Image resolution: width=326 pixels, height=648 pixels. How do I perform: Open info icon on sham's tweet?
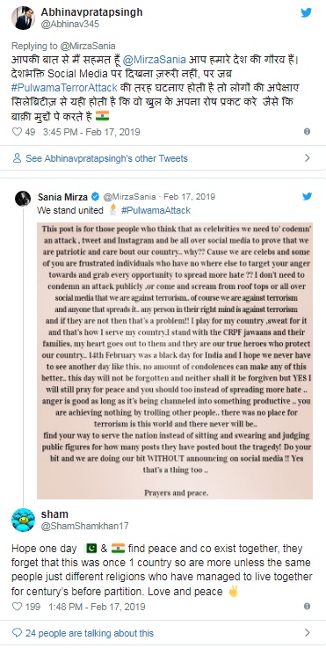[x=307, y=607]
